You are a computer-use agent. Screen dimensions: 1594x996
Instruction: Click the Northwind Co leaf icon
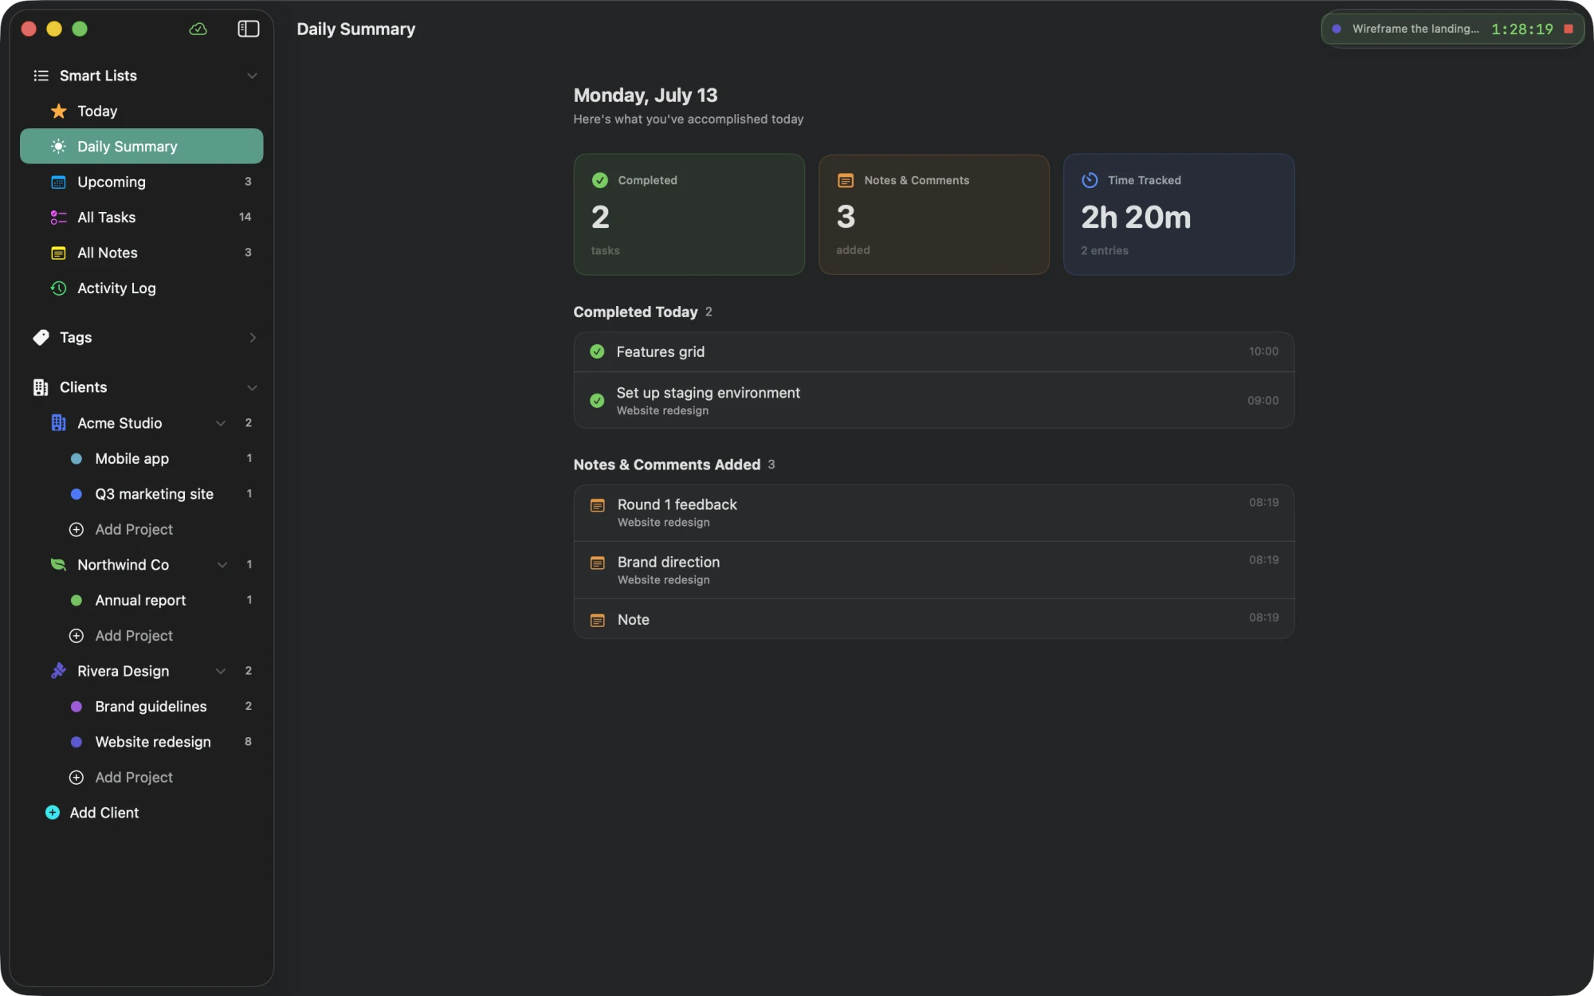click(58, 565)
